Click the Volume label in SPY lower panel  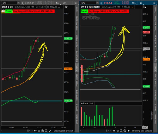click(x=84, y=103)
